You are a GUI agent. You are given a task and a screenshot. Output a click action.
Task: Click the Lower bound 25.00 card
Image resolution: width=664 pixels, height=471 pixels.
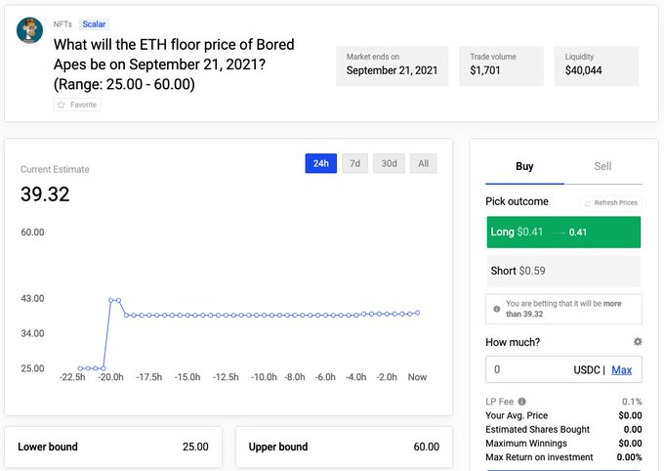(113, 447)
